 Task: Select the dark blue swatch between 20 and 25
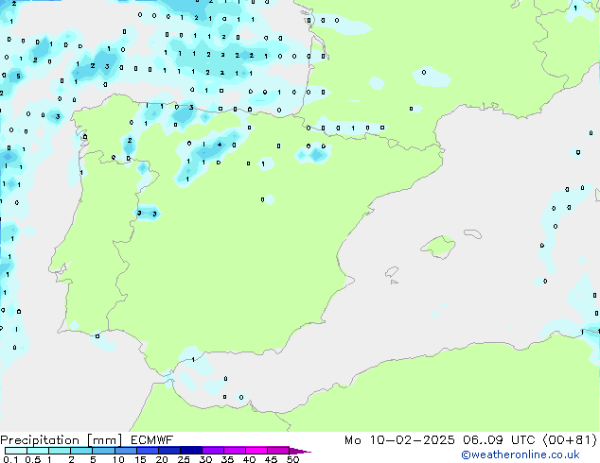click(x=169, y=451)
